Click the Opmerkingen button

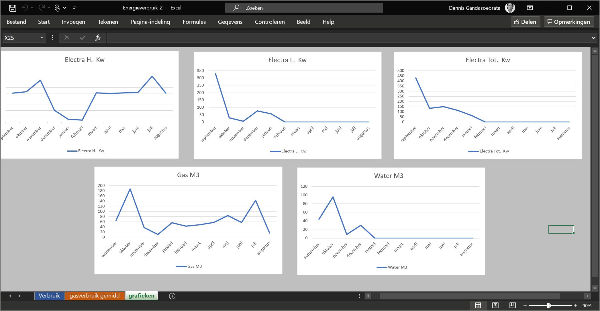point(568,21)
